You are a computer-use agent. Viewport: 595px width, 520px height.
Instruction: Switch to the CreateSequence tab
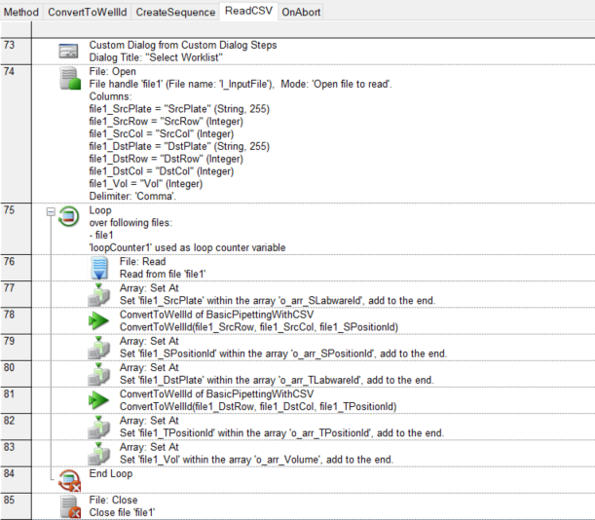(x=175, y=12)
